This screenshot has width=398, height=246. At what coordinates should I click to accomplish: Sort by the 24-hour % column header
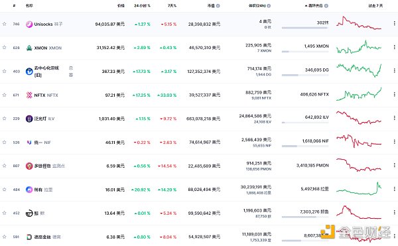click(x=142, y=5)
